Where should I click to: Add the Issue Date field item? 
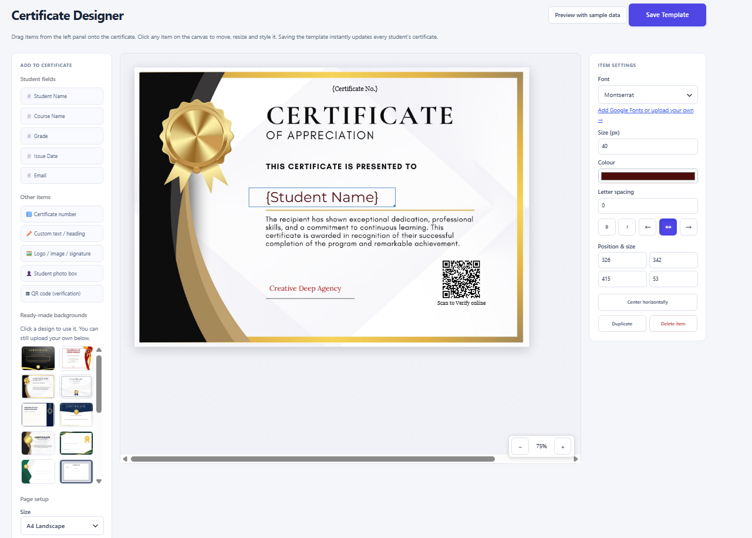(62, 156)
